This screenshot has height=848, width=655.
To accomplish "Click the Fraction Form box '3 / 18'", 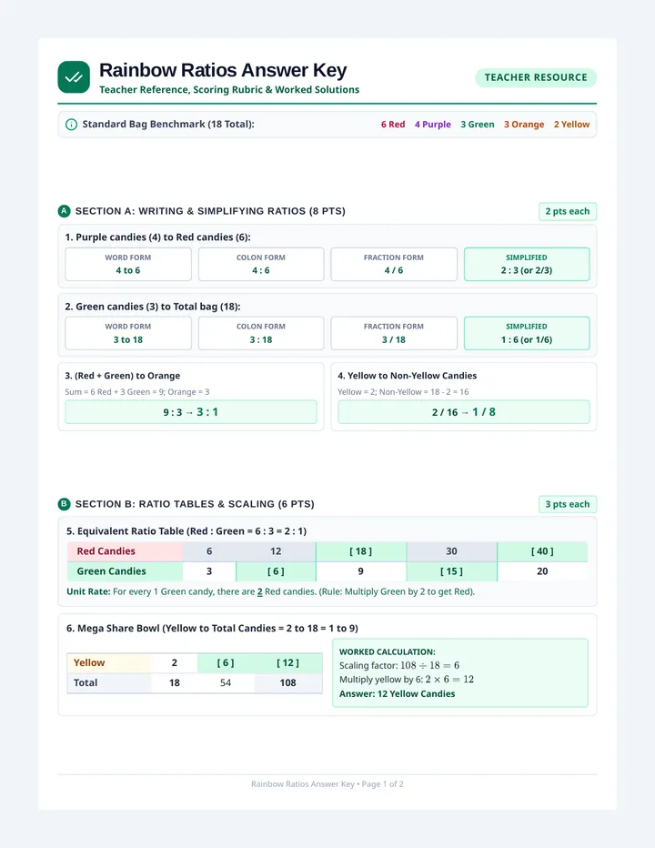I will tap(394, 333).
